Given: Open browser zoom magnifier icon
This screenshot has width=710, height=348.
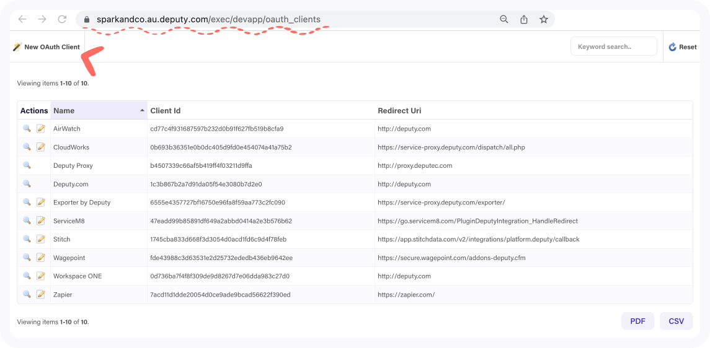Looking at the screenshot, I should point(504,19).
